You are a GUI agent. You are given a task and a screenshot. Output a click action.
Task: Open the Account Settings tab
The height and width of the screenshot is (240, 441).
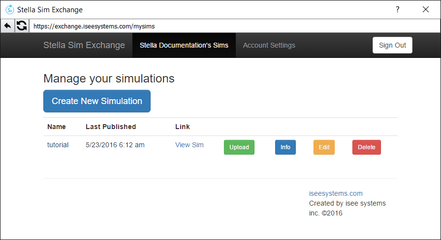pos(269,45)
